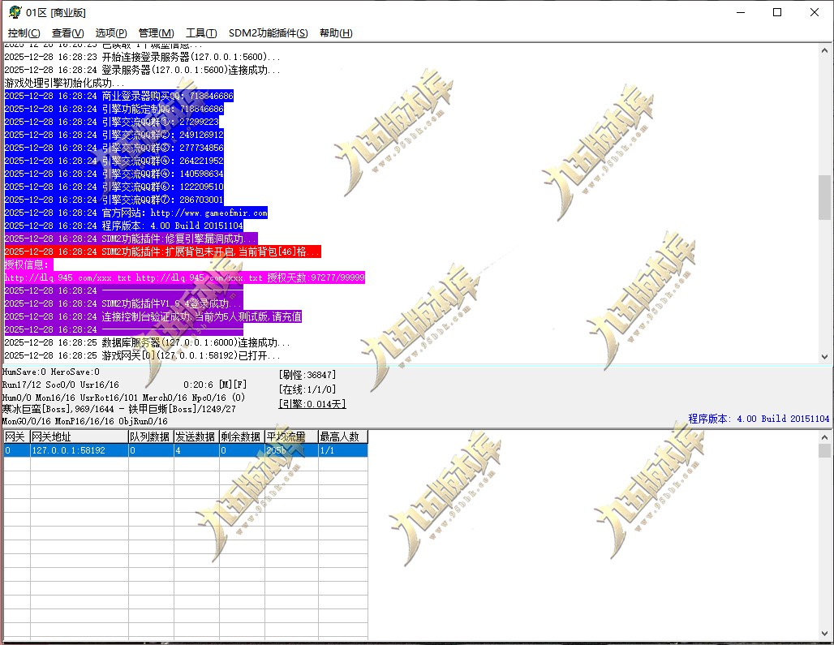This screenshot has width=834, height=645.
Task: Click the [在线:1/1/0] status label
Action: [x=307, y=389]
